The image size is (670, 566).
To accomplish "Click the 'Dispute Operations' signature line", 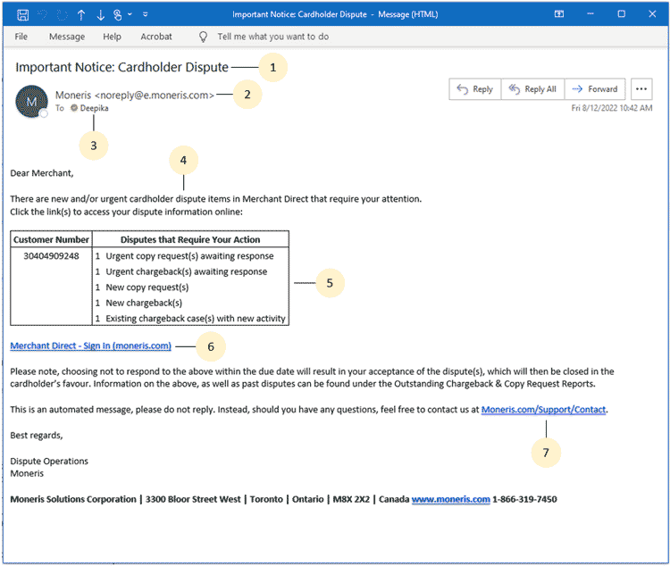I will click(x=49, y=461).
